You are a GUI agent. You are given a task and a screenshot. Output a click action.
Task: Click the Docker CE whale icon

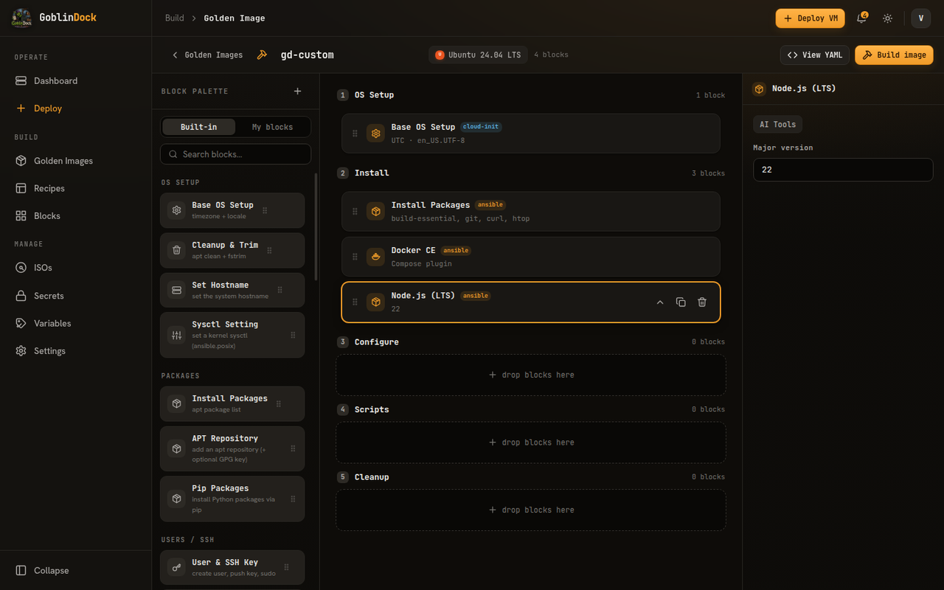(x=376, y=257)
